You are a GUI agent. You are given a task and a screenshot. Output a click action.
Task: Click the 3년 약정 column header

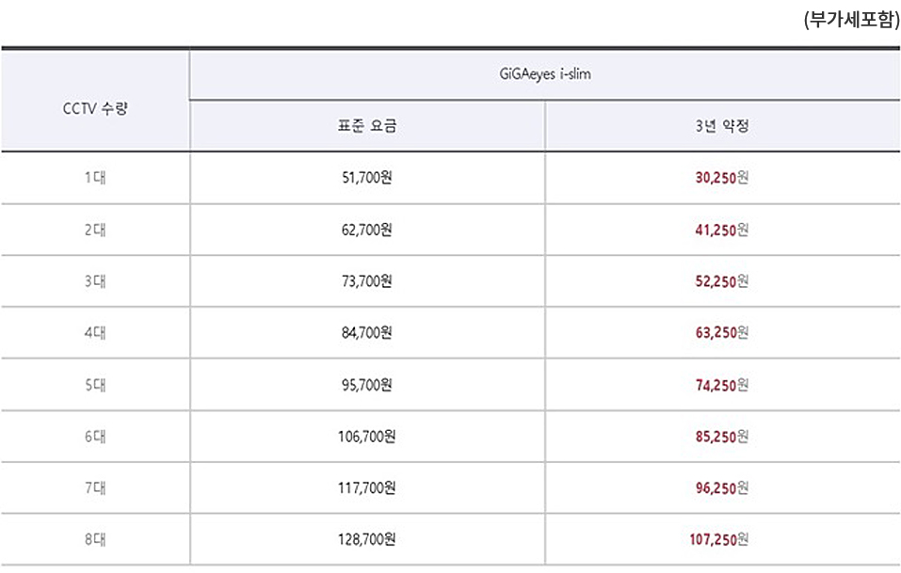(x=722, y=126)
